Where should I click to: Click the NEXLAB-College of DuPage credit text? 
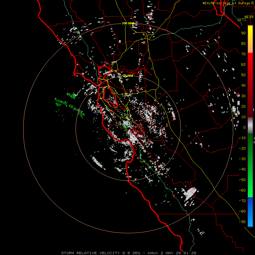pyautogui.click(x=226, y=3)
